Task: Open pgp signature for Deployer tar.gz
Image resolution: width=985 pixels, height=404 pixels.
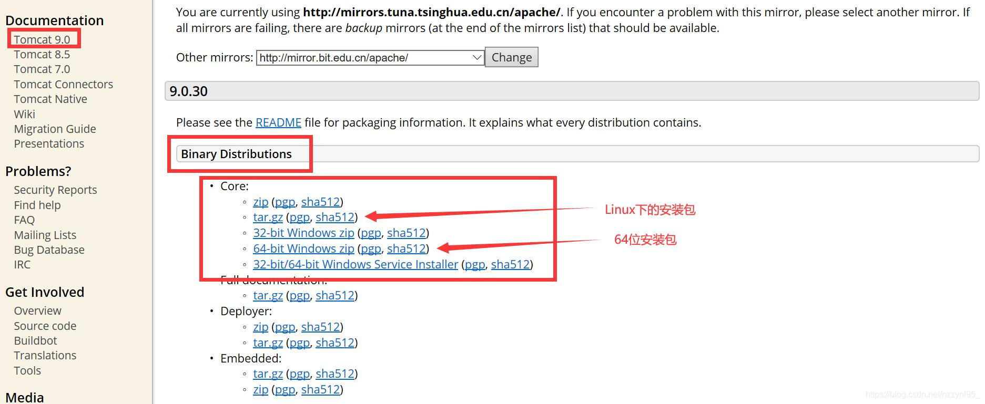Action: point(300,343)
